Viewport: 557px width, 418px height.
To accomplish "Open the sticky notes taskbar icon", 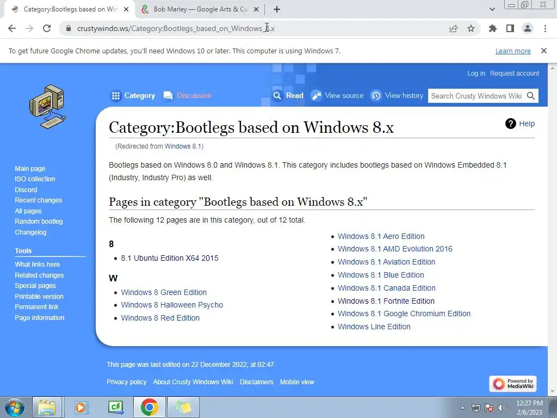I will coord(183,407).
